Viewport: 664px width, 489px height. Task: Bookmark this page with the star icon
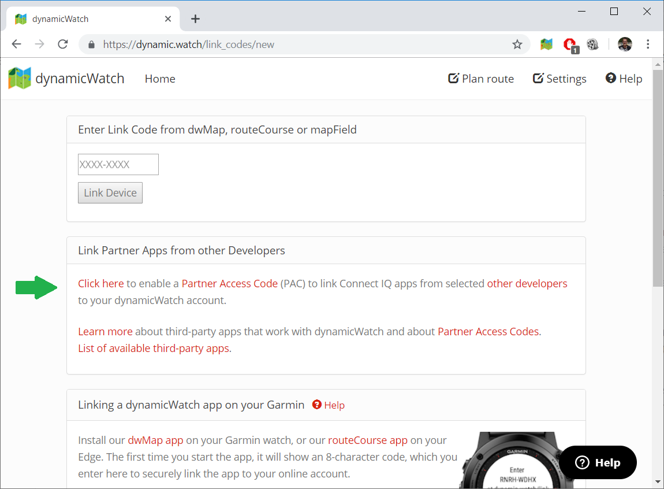coord(517,45)
